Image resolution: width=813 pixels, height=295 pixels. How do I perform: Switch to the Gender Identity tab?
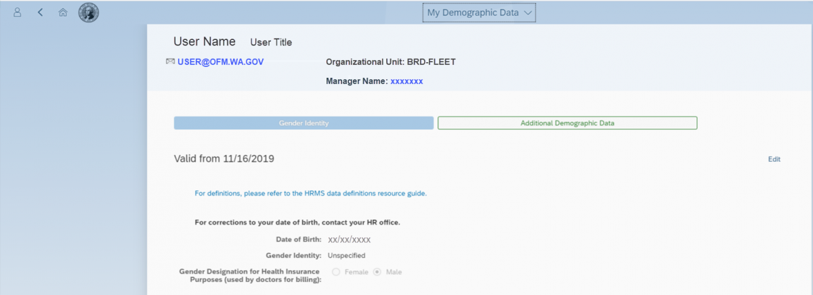(x=304, y=123)
